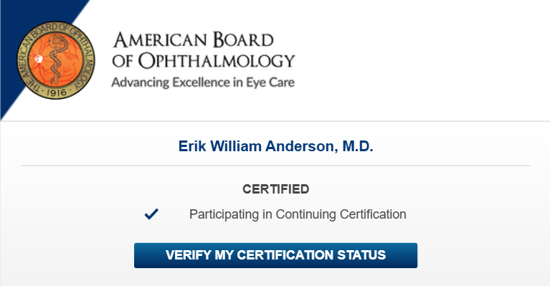The height and width of the screenshot is (286, 550).
Task: Click the divider line below the name
Action: 275,165
